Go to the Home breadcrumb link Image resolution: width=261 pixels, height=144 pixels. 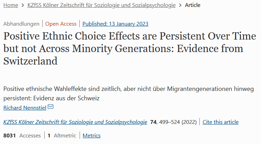11,5
